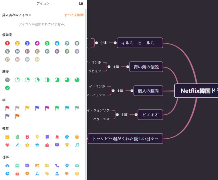Insert the pencil icon
218x180 pixels.
click(x=17, y=145)
